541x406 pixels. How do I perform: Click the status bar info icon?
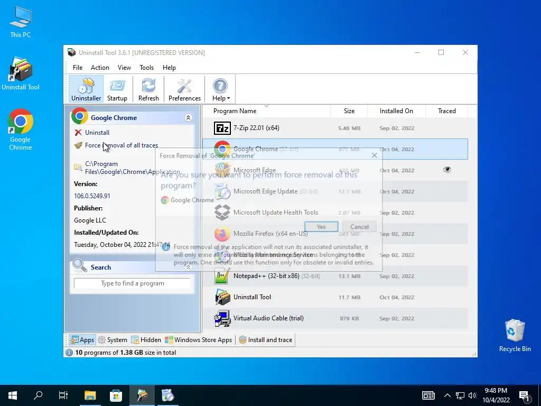point(69,353)
